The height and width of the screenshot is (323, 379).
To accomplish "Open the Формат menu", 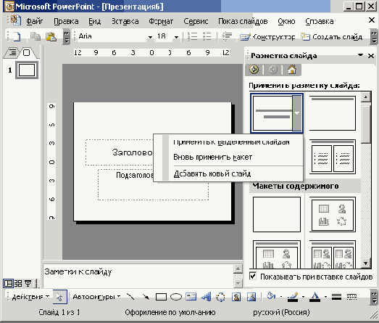I will pos(161,21).
